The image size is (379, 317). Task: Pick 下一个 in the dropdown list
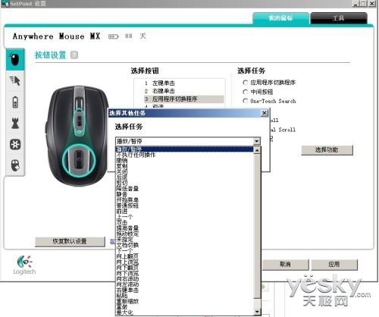pyautogui.click(x=184, y=250)
